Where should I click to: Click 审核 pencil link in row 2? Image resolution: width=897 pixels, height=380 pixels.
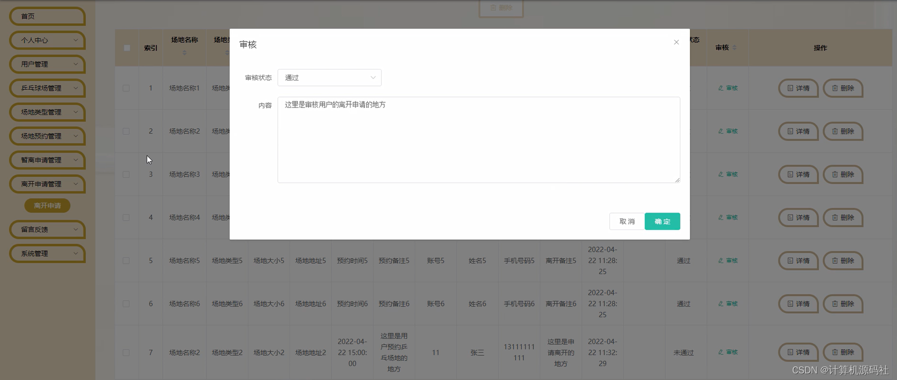click(728, 131)
